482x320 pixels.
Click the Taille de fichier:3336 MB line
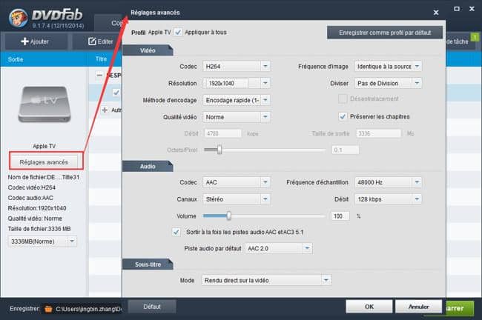(39, 229)
